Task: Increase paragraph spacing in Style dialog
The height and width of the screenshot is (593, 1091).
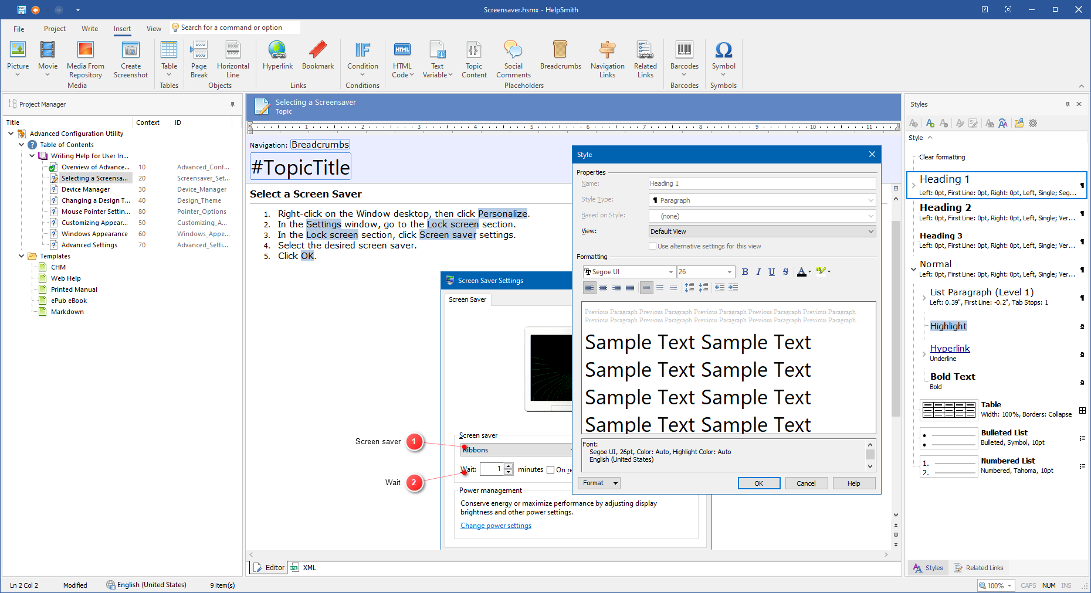Action: (689, 288)
